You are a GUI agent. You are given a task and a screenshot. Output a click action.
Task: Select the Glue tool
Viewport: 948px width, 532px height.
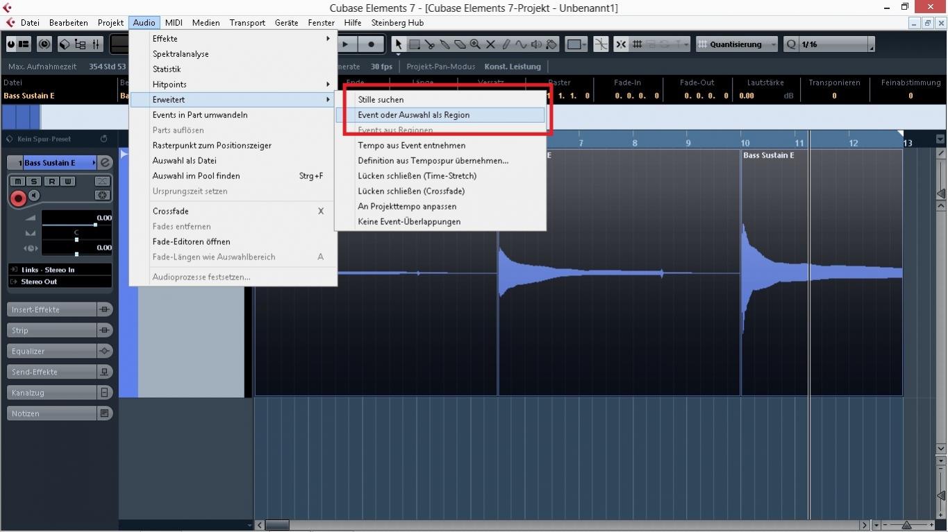tap(444, 44)
